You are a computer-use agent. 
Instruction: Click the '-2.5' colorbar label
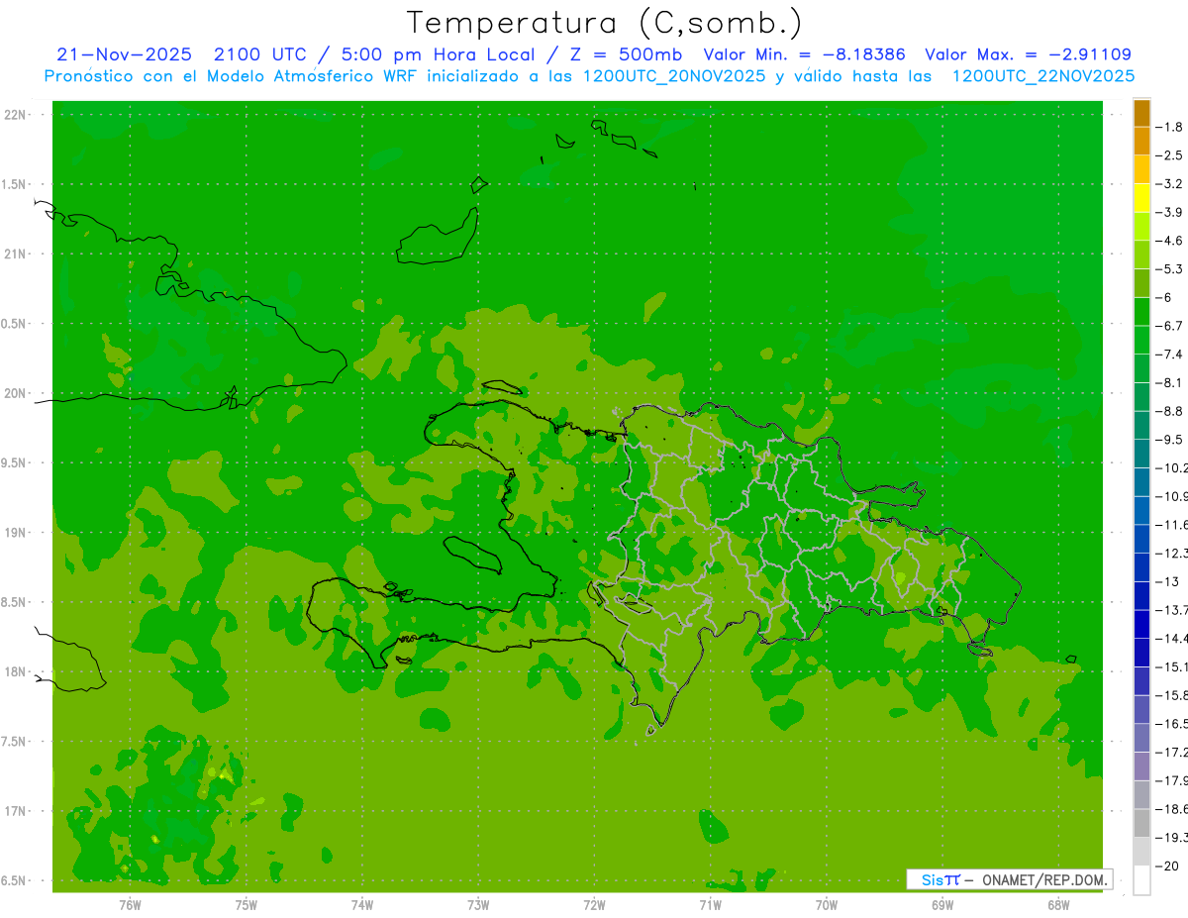point(1169,155)
